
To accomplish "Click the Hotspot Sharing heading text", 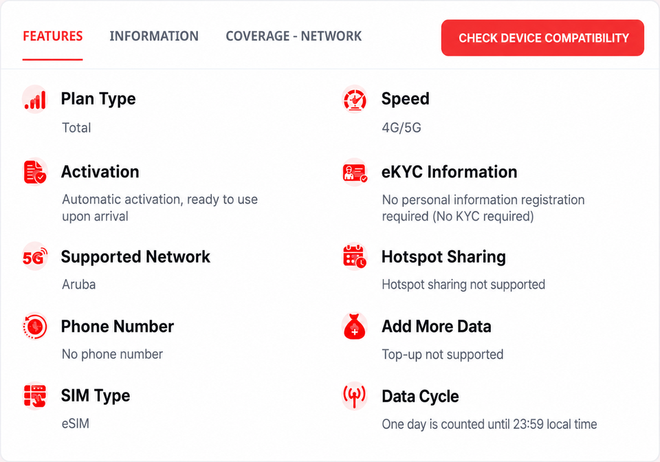I will pyautogui.click(x=443, y=256).
